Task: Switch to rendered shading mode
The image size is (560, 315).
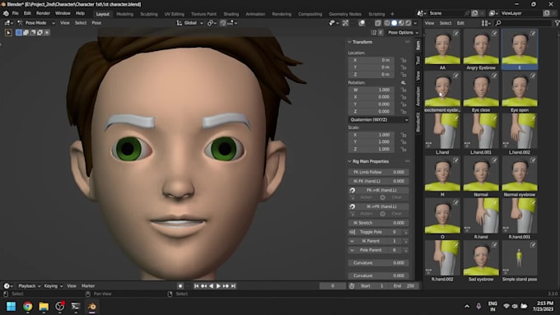Action: [408, 23]
